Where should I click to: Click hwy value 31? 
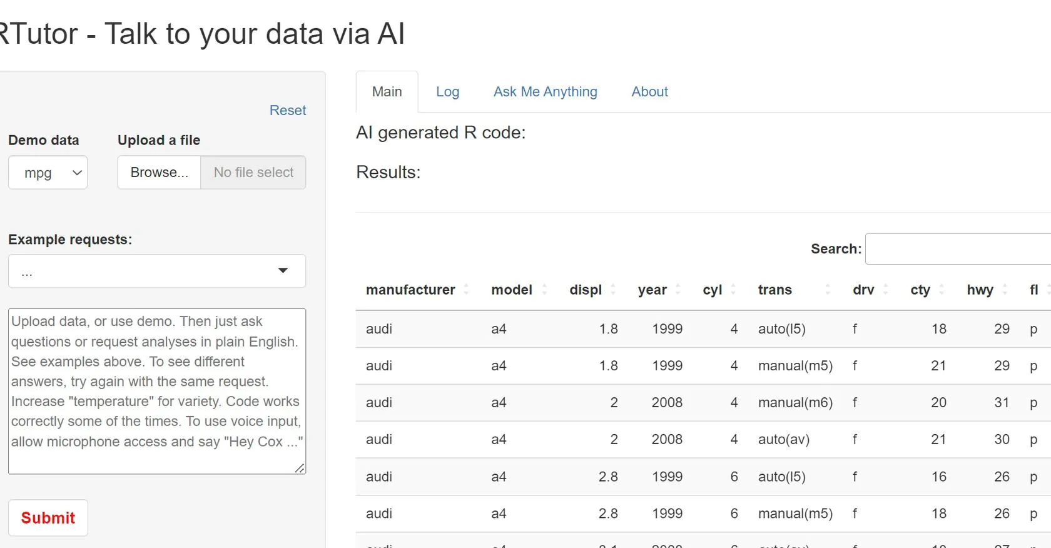click(x=1002, y=403)
